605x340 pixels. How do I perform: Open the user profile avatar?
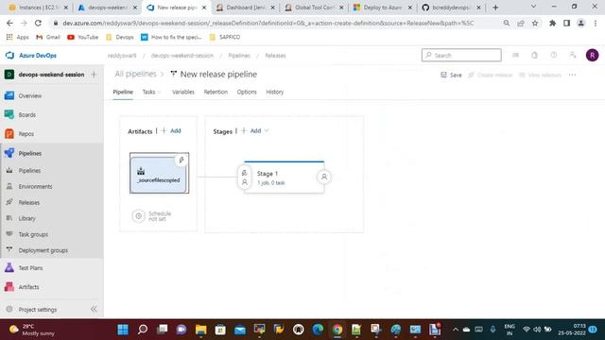(593, 55)
